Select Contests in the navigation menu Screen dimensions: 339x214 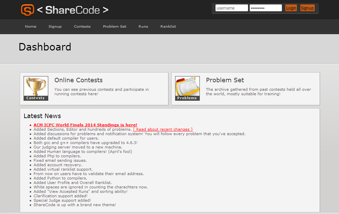82,27
